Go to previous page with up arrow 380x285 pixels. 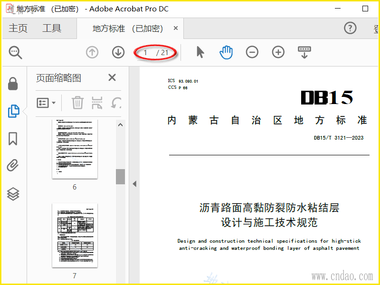tap(92, 52)
